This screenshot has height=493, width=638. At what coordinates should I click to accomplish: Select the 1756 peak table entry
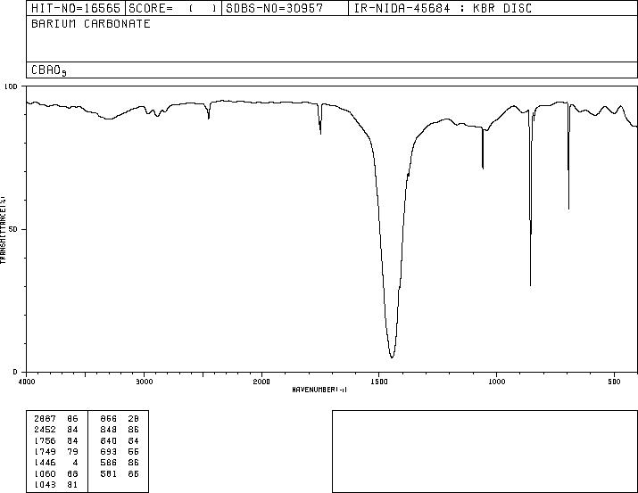(56, 440)
